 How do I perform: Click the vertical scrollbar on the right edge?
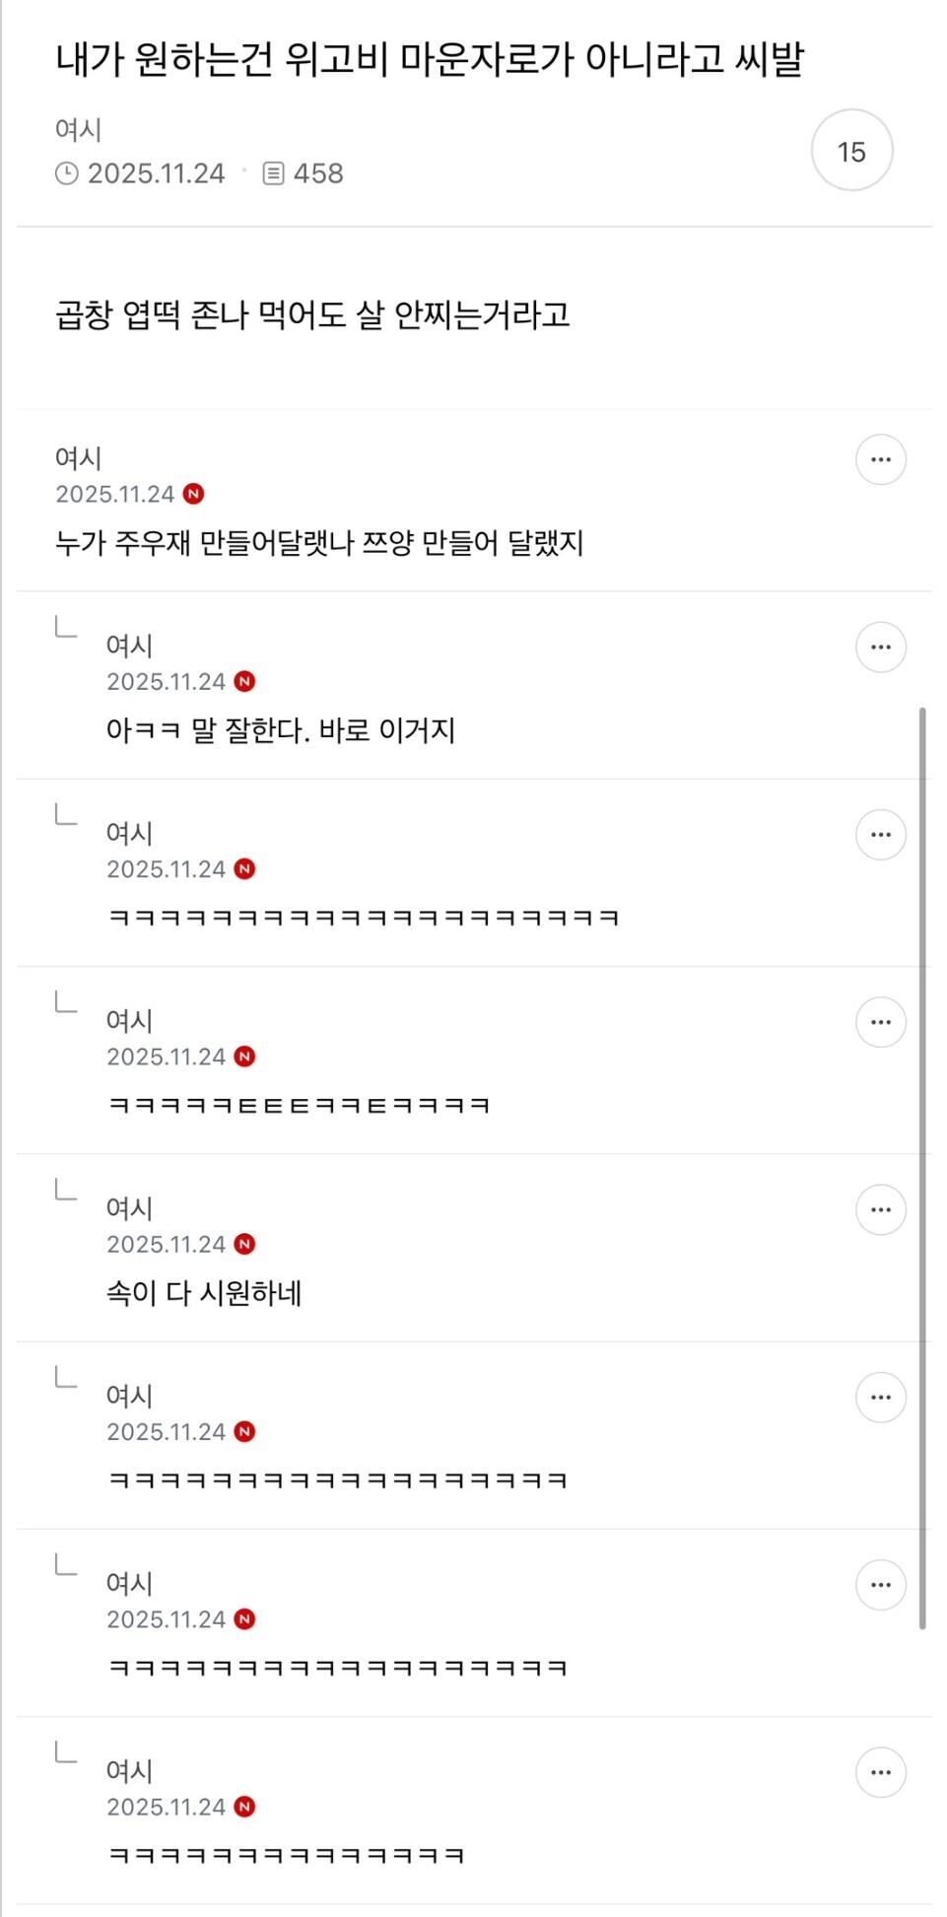[922, 1168]
